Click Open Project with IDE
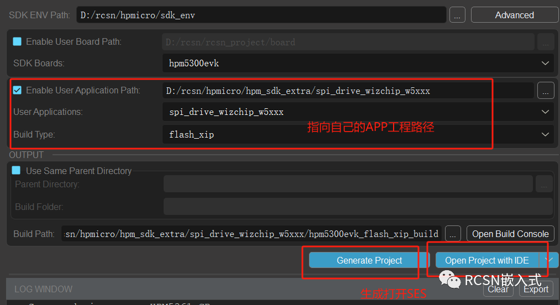Image resolution: width=560 pixels, height=305 pixels. pyautogui.click(x=487, y=260)
